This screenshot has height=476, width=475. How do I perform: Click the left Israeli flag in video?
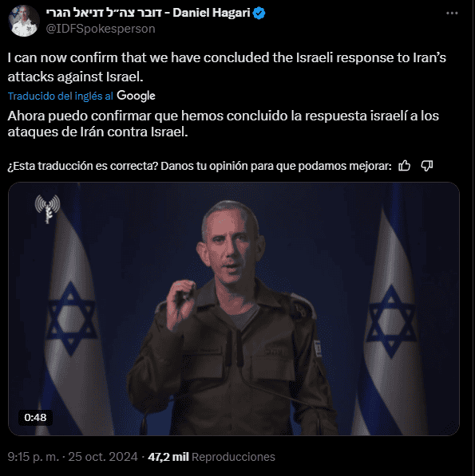71,322
